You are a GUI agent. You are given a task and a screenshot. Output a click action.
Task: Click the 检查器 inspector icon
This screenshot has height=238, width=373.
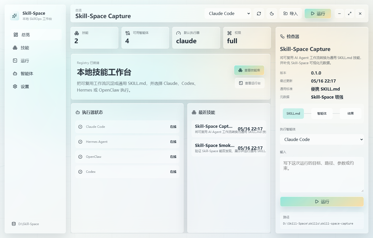point(282,36)
